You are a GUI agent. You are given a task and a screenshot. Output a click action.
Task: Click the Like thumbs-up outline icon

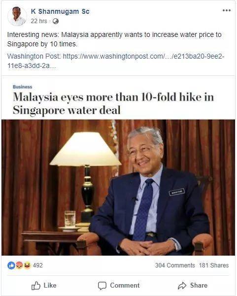click(35, 286)
